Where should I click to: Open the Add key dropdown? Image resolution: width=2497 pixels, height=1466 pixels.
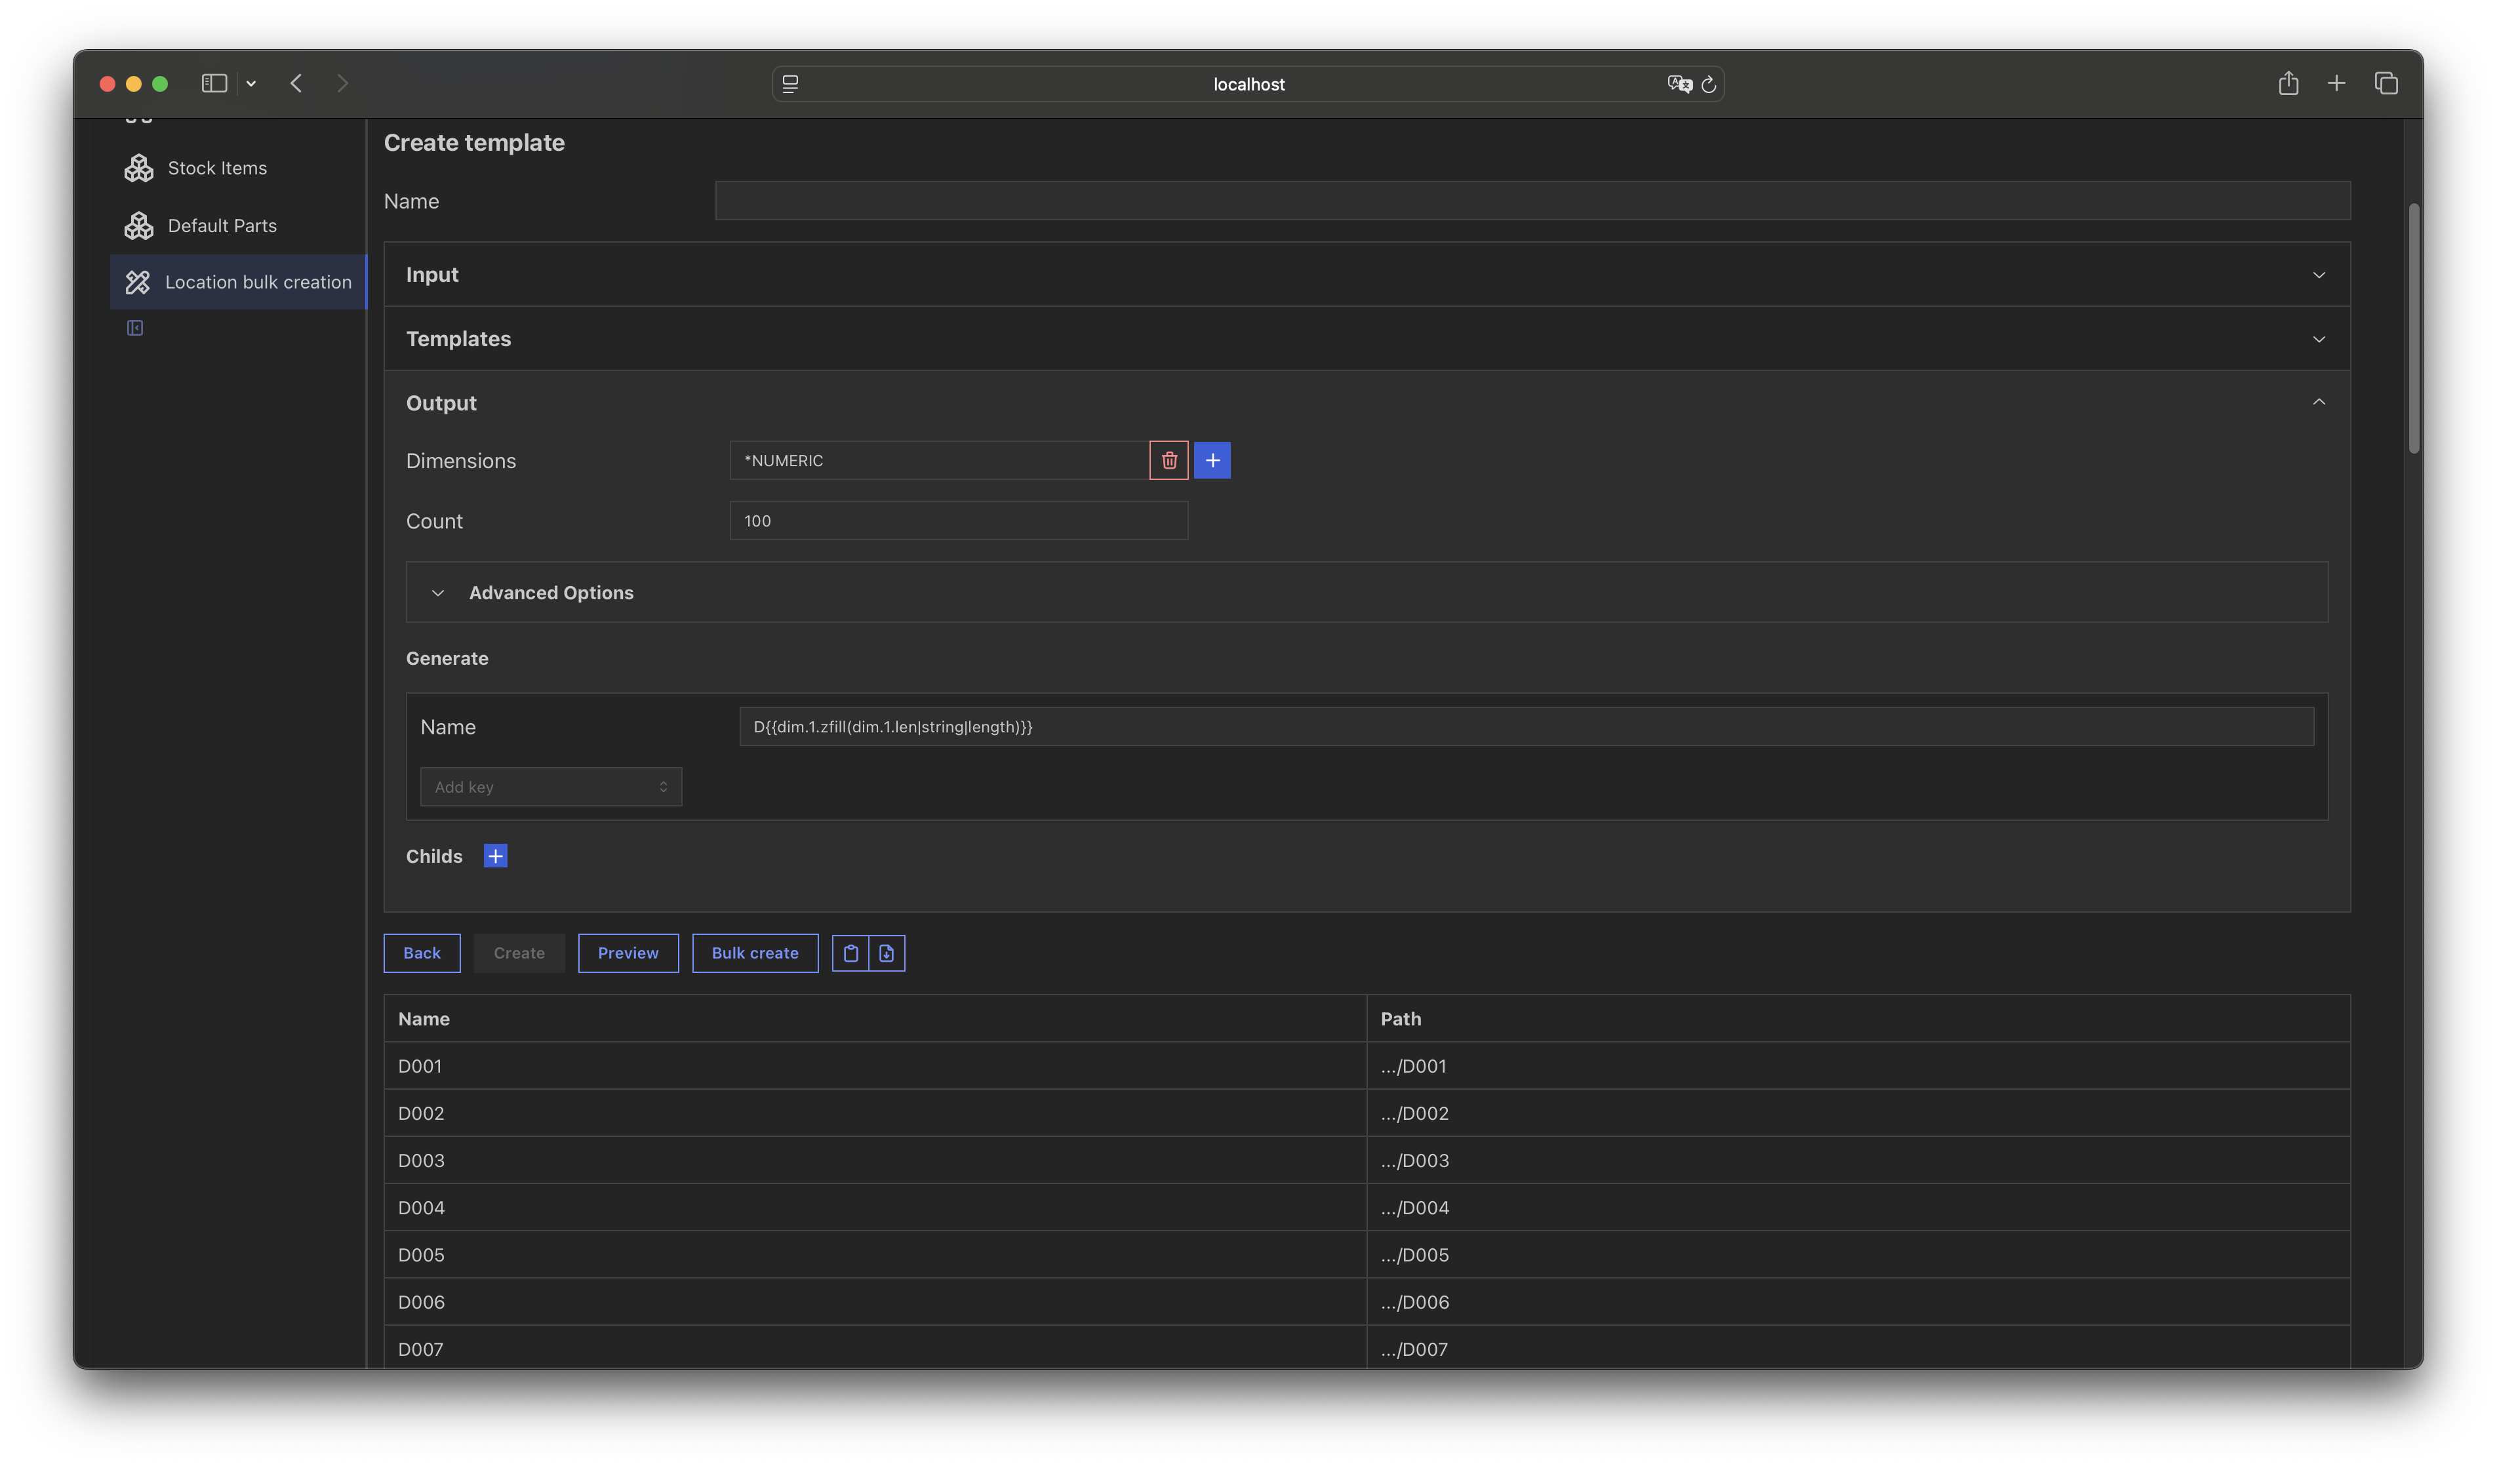551,787
